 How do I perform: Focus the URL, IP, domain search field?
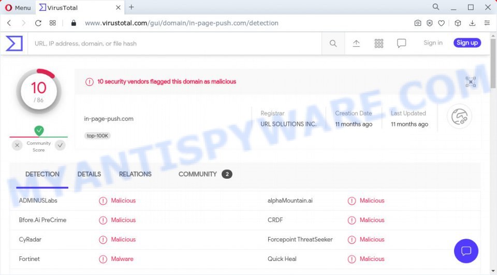click(174, 44)
